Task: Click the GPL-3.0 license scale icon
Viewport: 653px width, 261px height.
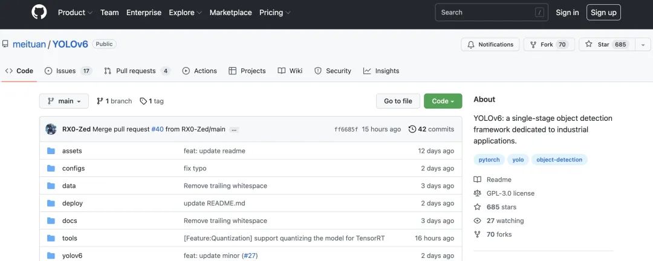Action: (478, 193)
